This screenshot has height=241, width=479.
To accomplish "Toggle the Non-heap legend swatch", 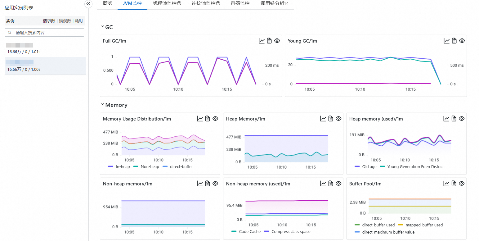I will (136, 167).
